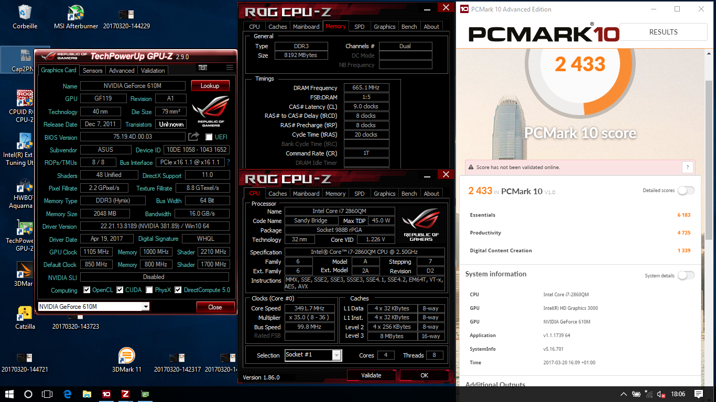Toggle the CUDA checkbox
Screen dimensions: 716x402
(x=120, y=289)
